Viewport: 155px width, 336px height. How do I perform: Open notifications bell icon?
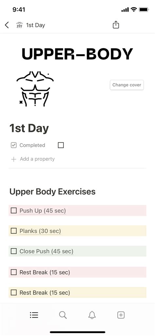[92, 315]
